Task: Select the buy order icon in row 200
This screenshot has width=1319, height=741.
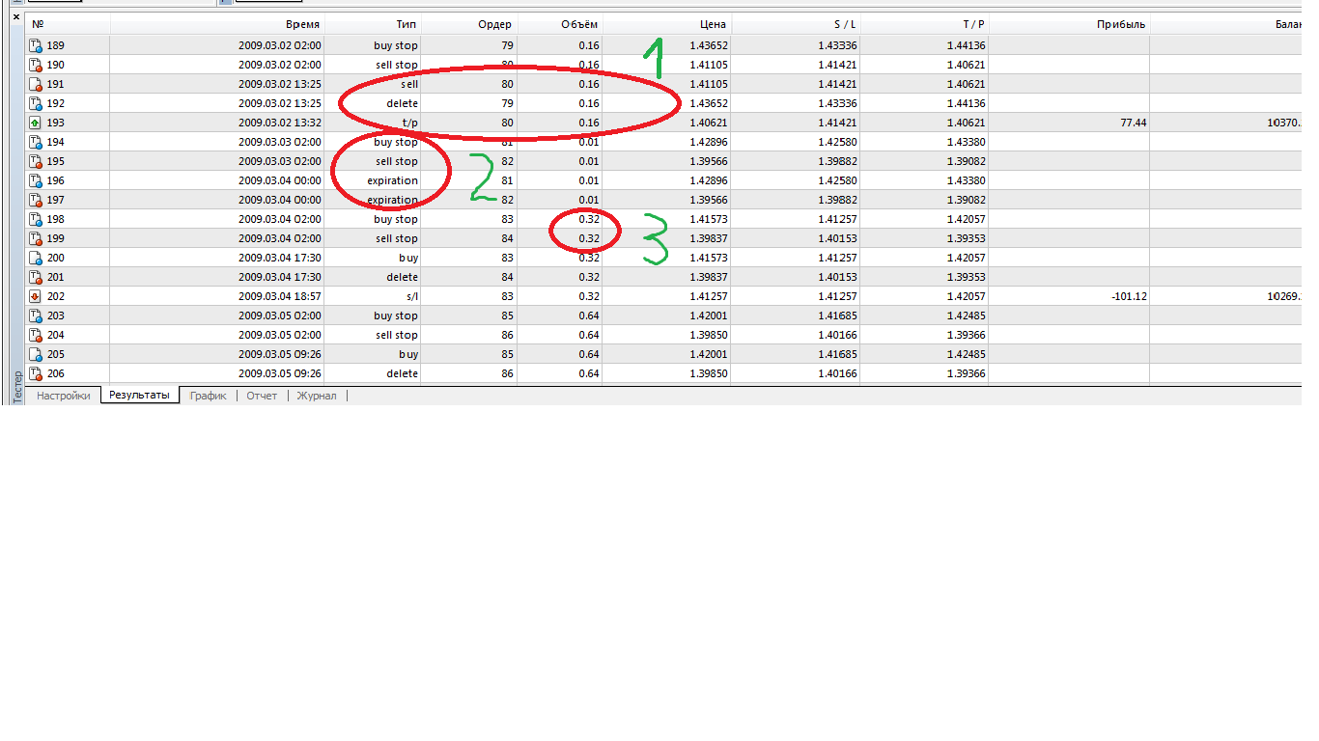Action: (x=36, y=258)
